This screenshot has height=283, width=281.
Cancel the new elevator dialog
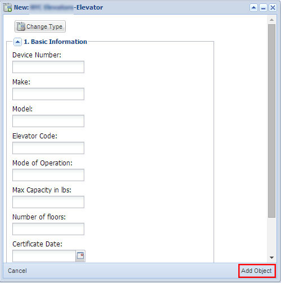tap(17, 271)
